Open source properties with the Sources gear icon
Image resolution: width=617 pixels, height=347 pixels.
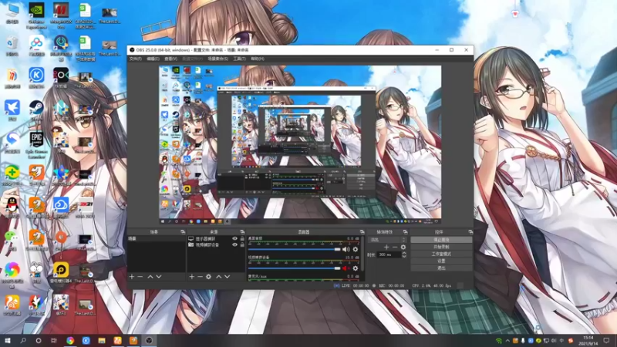pos(208,277)
